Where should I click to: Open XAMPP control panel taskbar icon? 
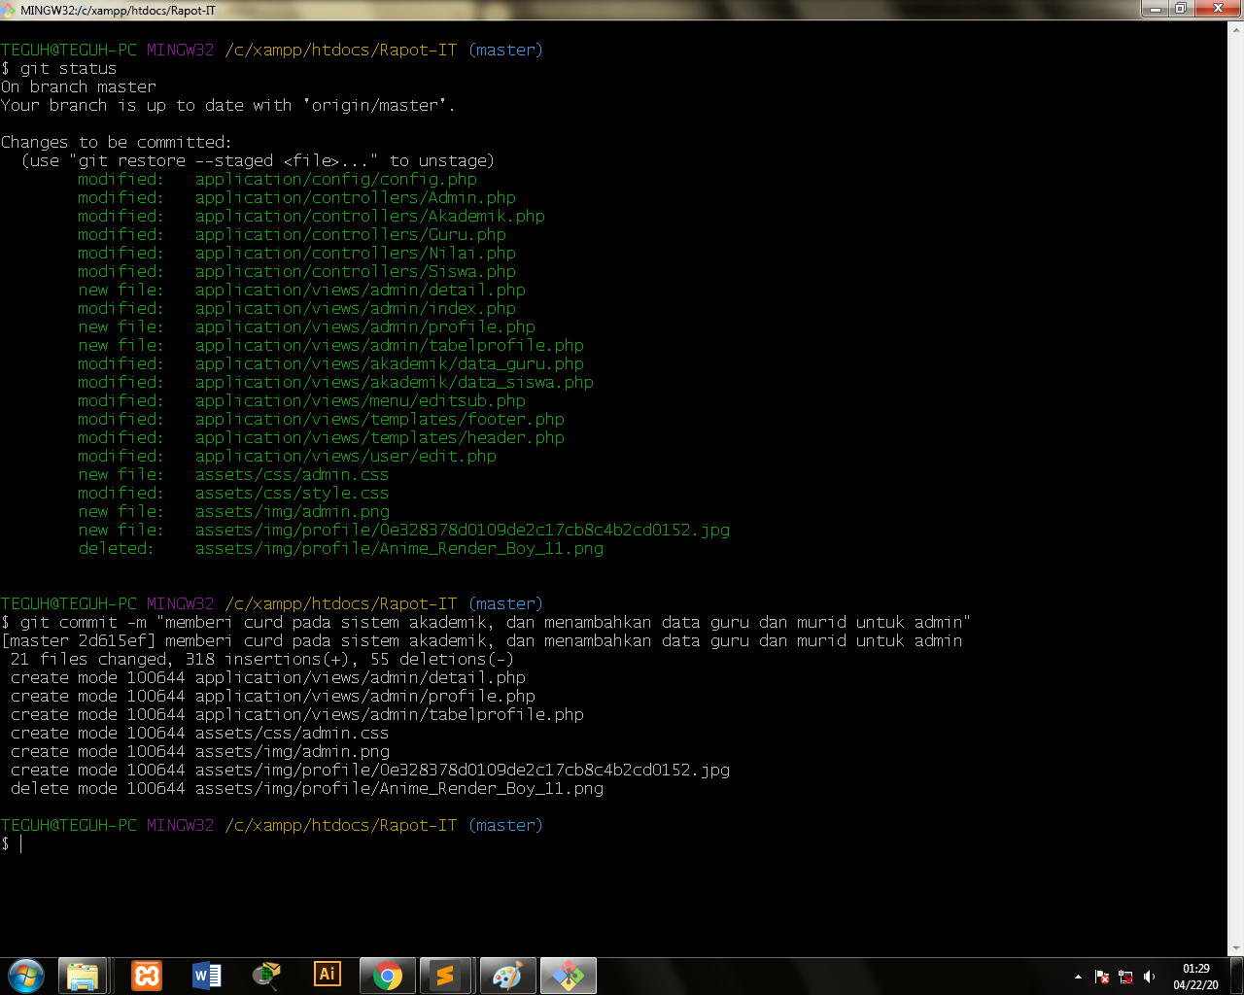coord(147,976)
